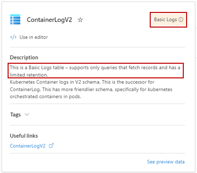Click the 'ContainerLog. This has more friendlier' line
The width and height of the screenshot is (197, 173).
[x=91, y=89]
